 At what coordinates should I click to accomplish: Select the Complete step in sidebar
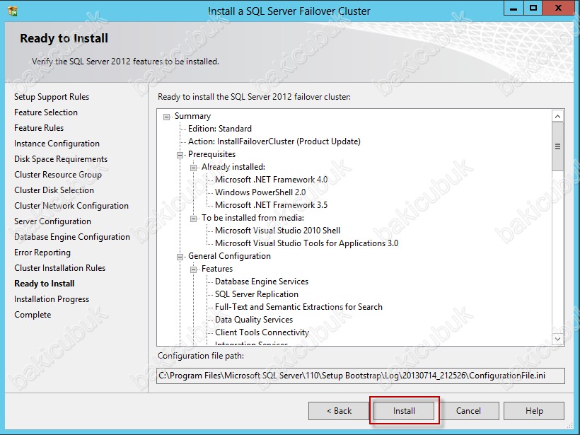(33, 315)
